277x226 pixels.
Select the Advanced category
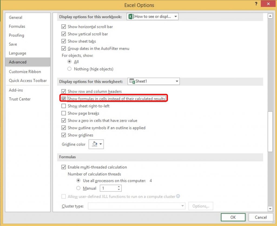[28, 62]
